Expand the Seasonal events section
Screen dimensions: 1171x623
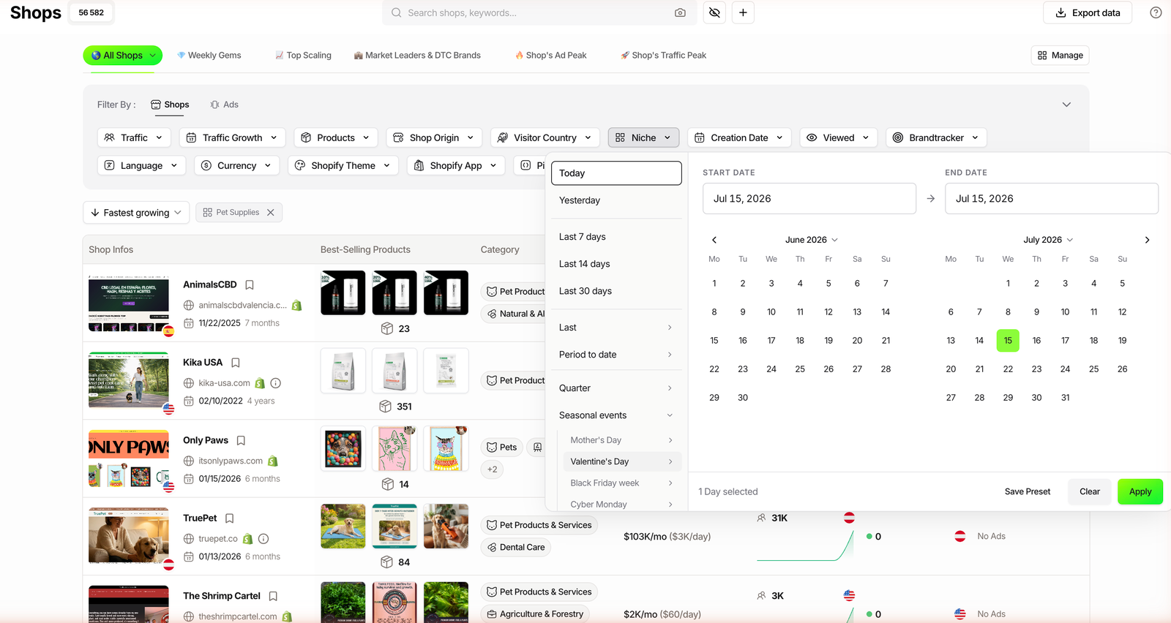point(616,415)
